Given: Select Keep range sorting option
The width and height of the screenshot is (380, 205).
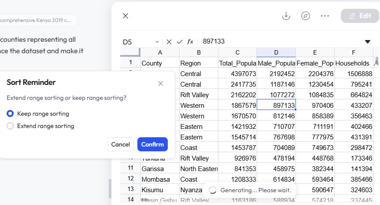Looking at the screenshot, I should click(x=10, y=114).
